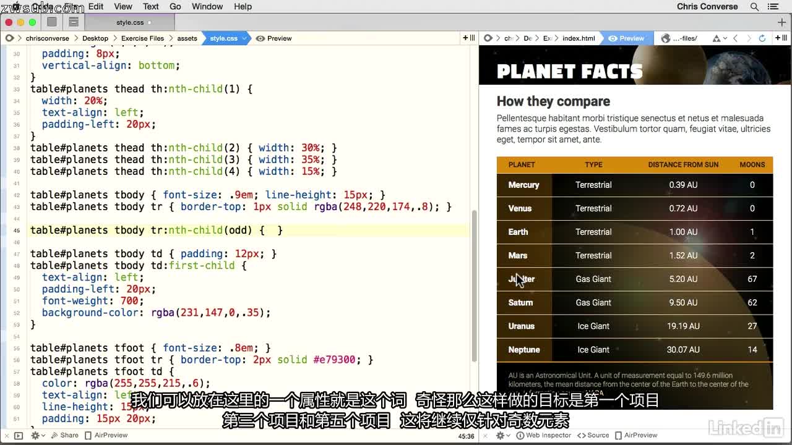
Task: Open the gear settings dropdown in the editor status bar
Action: 37,435
